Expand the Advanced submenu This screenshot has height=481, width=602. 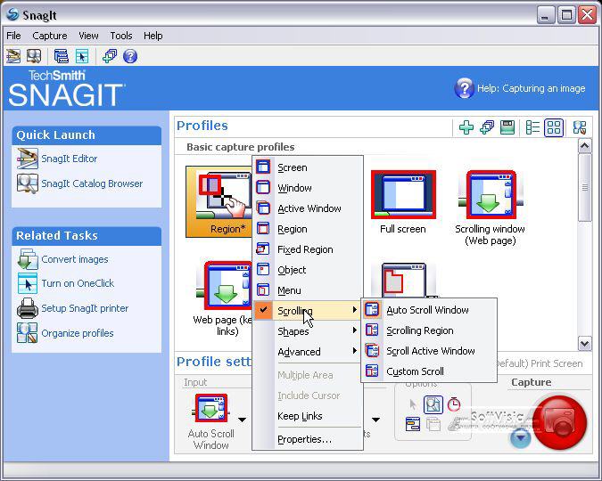coord(308,352)
